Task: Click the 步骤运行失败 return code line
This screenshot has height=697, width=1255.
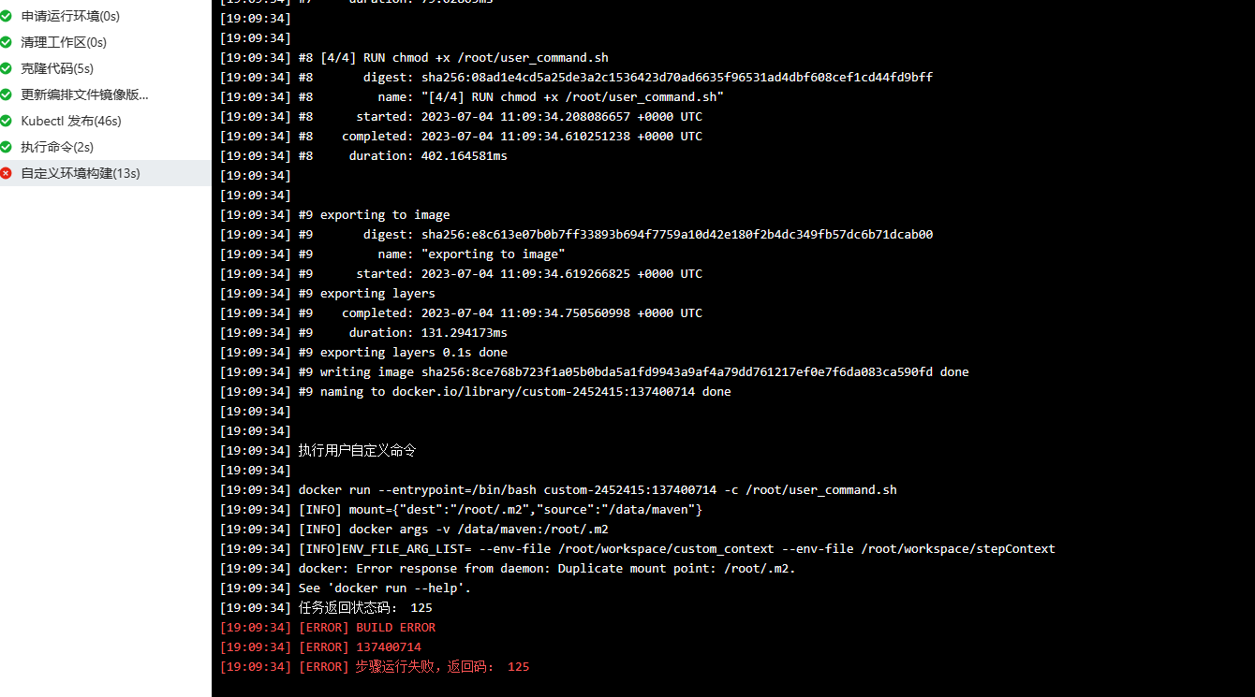Action: [x=375, y=667]
